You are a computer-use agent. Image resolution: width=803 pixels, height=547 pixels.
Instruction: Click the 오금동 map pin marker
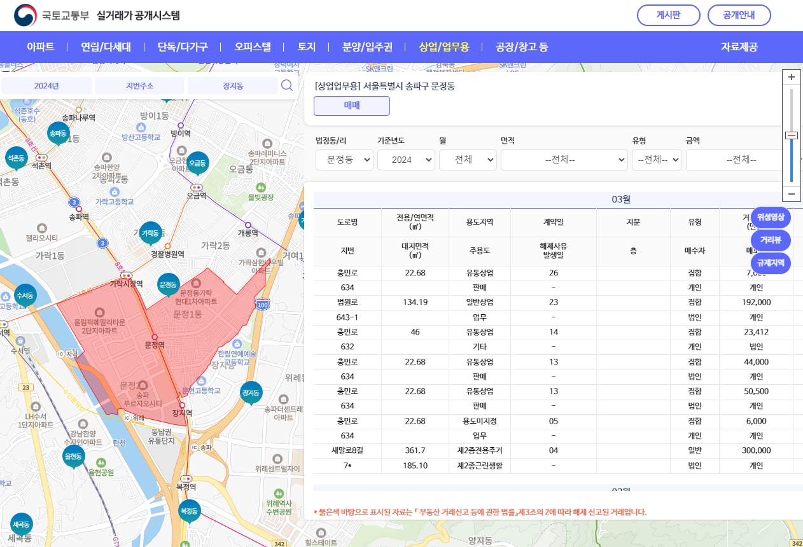click(199, 163)
